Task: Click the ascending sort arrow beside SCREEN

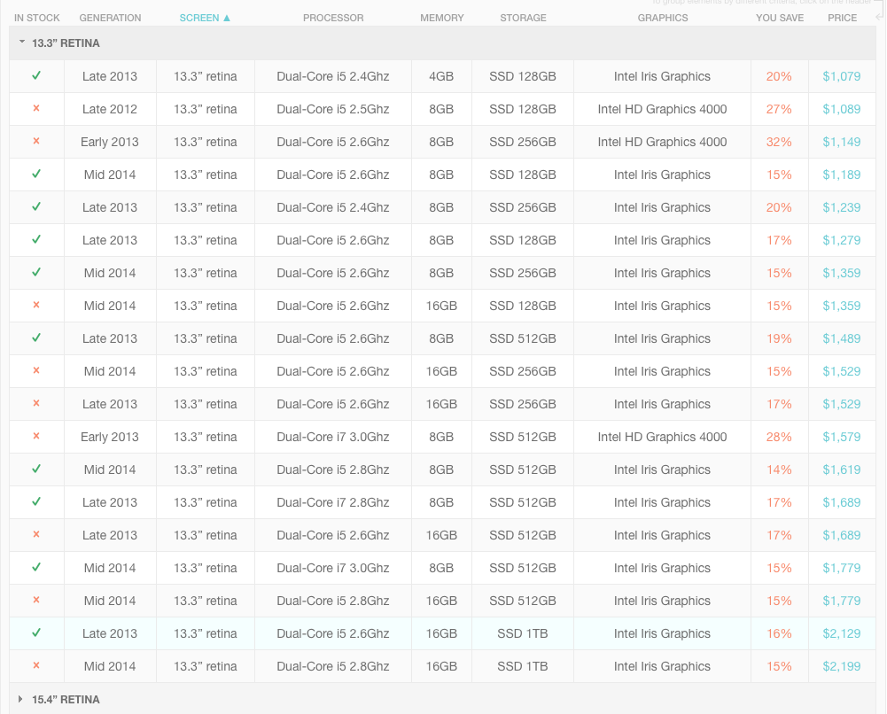Action: (227, 18)
